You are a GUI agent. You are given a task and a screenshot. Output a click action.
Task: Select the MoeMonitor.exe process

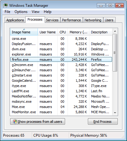click(61, 112)
